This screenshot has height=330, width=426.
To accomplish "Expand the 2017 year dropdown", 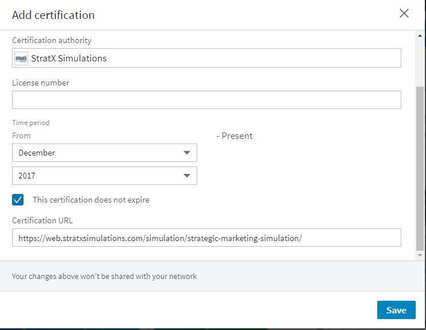I will click(104, 176).
